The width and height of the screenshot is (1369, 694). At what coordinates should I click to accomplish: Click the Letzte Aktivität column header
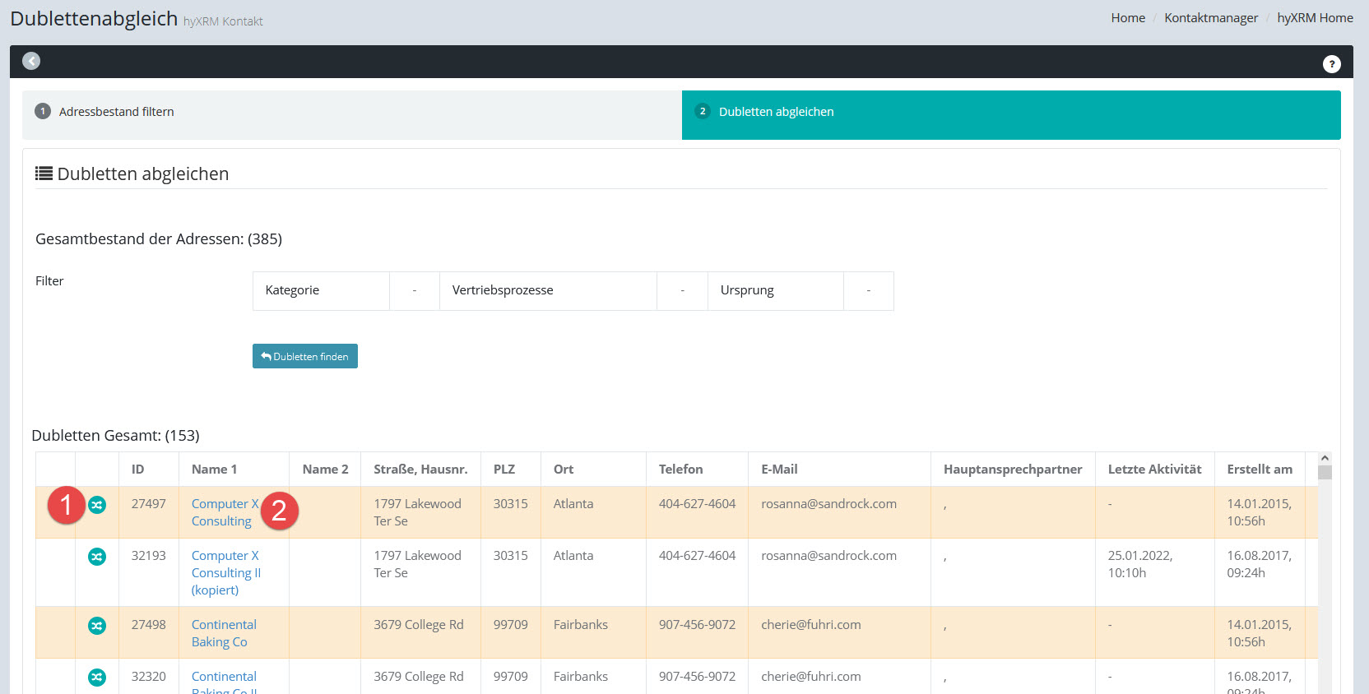(1153, 469)
